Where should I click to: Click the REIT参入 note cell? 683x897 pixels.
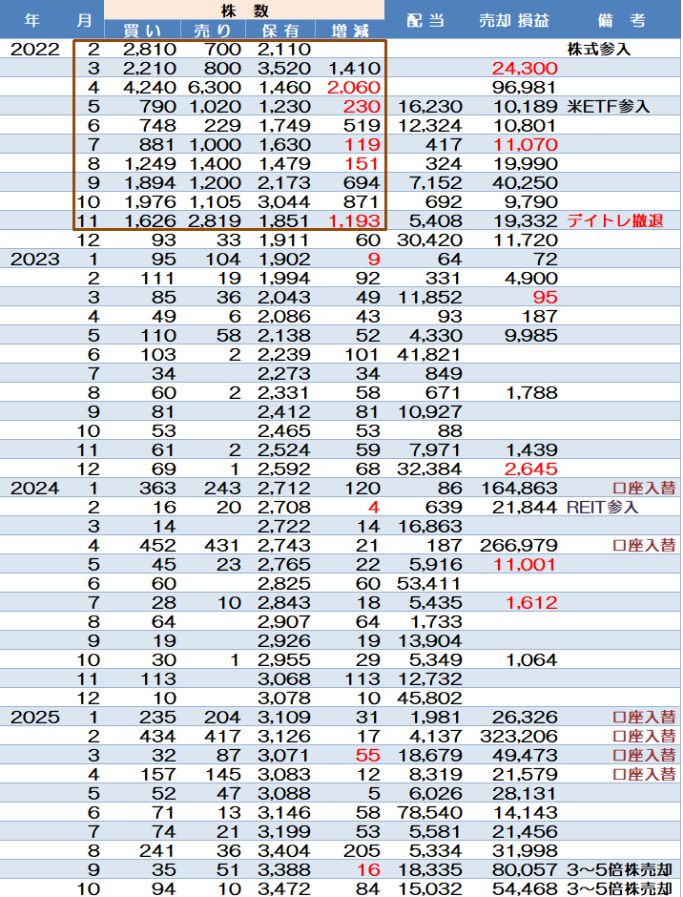[603, 508]
